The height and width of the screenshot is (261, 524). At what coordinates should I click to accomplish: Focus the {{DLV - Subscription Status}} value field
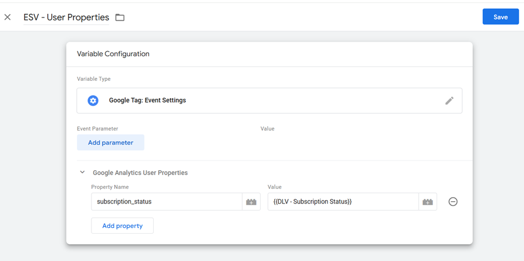point(342,202)
